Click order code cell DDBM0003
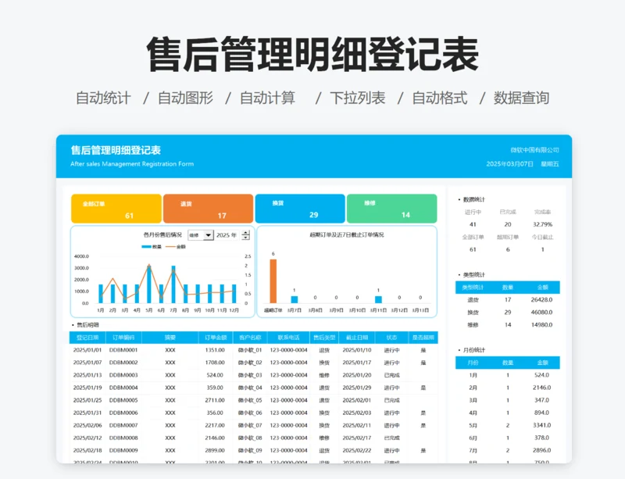This screenshot has height=479, width=625. 123,375
